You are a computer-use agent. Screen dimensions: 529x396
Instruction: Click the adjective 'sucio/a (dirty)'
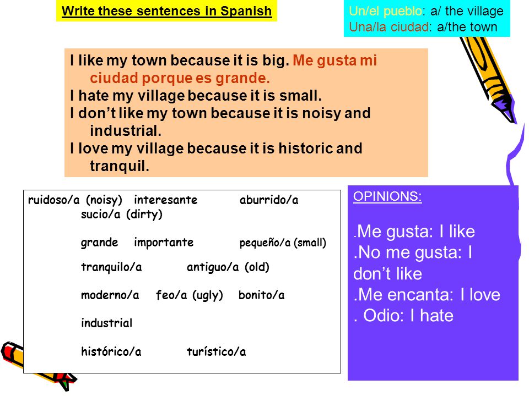pyautogui.click(x=121, y=214)
